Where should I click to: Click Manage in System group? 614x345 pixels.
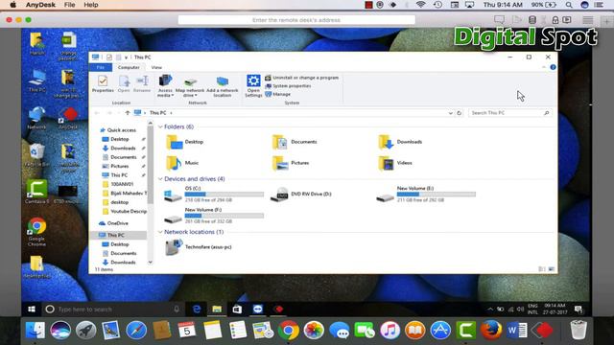tap(277, 94)
